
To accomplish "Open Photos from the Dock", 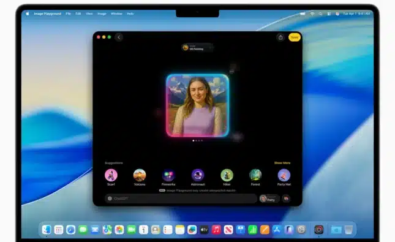I will tap(119, 230).
